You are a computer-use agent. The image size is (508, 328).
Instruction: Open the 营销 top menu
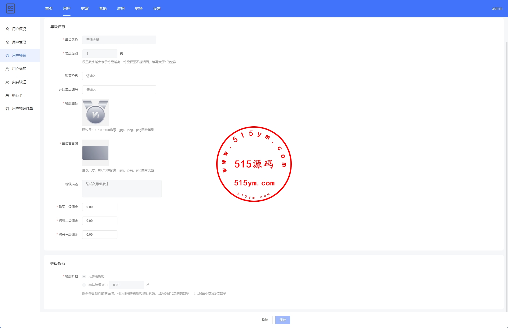(103, 8)
